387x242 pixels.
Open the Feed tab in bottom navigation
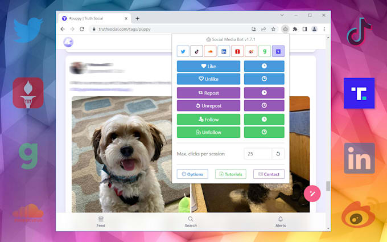point(101,222)
